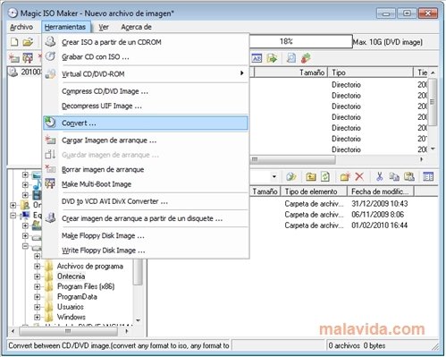The height and width of the screenshot is (357, 446).
Task: Click the icon beside Make Multi-Boot Image
Action: (x=50, y=183)
